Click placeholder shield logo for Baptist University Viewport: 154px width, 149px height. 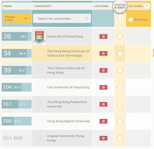[40, 121]
